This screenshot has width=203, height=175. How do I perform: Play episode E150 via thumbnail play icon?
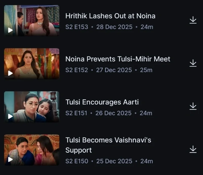click(10, 160)
